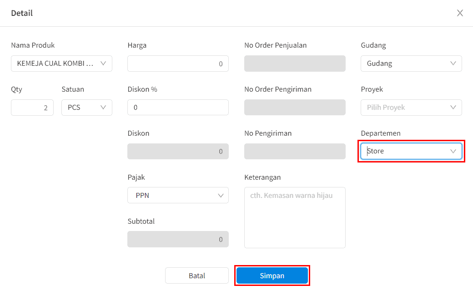Close the Detail dialog with the X icon
The width and height of the screenshot is (473, 295).
pos(460,13)
